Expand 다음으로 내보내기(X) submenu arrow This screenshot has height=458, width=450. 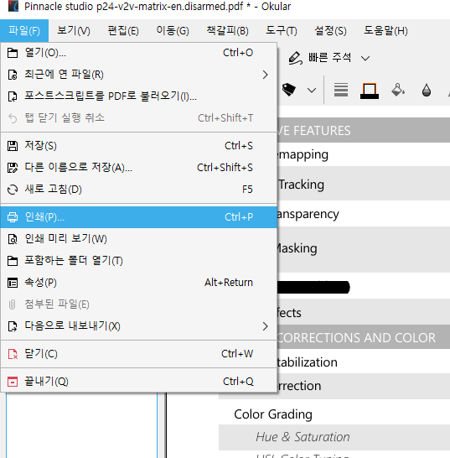click(265, 326)
